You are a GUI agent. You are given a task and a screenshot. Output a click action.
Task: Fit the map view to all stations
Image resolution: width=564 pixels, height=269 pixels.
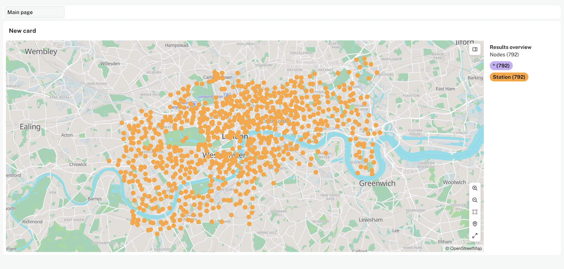[x=475, y=212]
